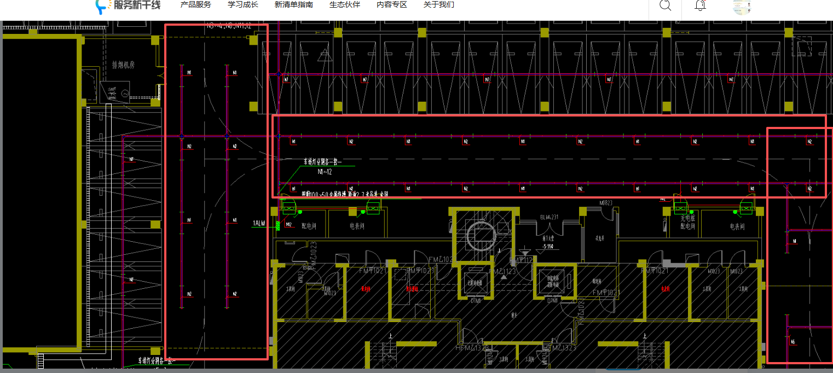Click the 充电桩配电间 room label
Image resolution: width=833 pixels, height=373 pixels.
click(x=687, y=223)
